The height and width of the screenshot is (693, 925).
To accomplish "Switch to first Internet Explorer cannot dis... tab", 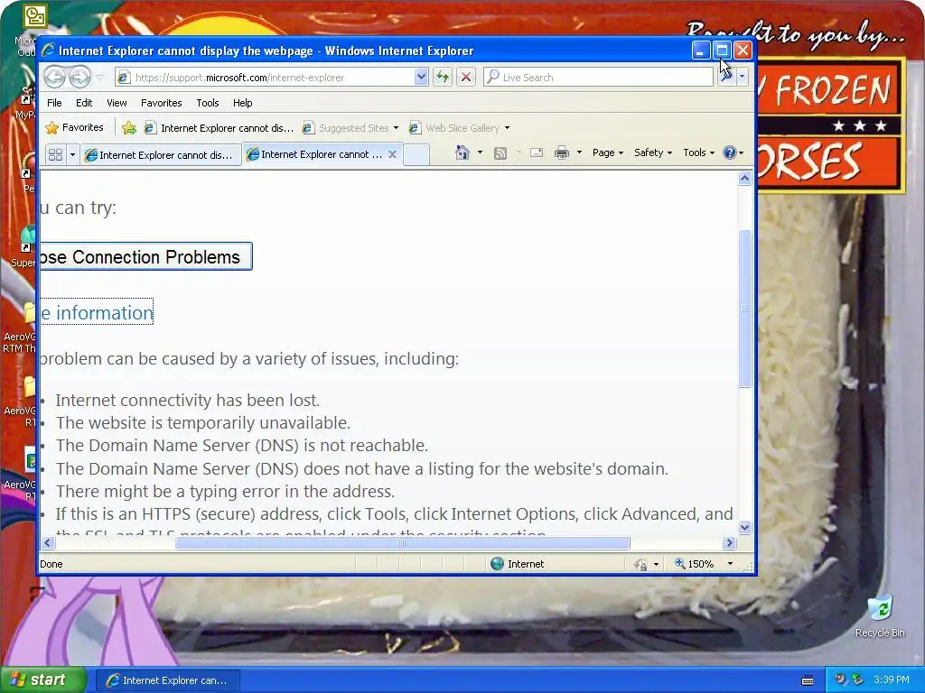I will coord(160,154).
